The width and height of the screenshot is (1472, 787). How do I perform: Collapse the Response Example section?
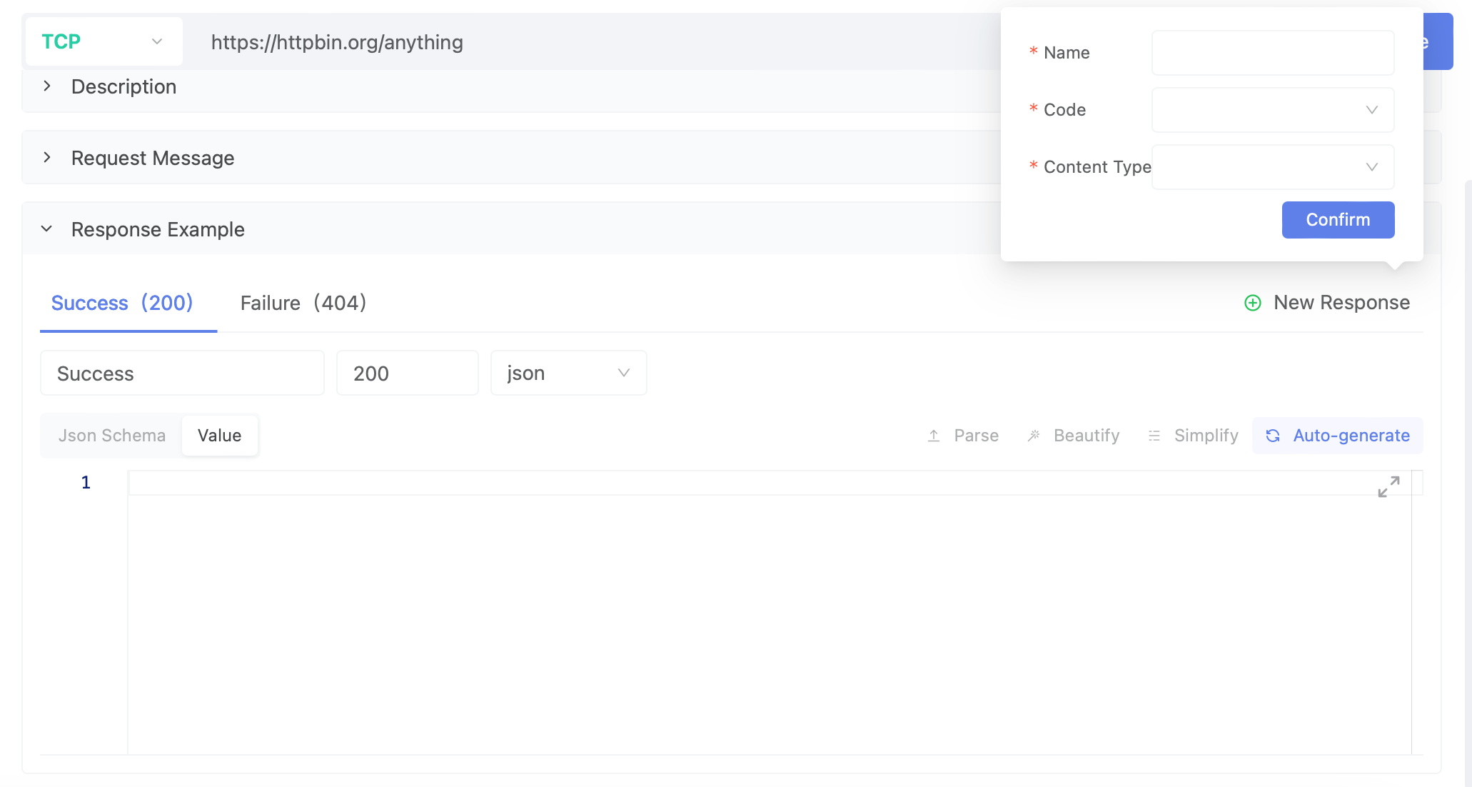pos(47,229)
